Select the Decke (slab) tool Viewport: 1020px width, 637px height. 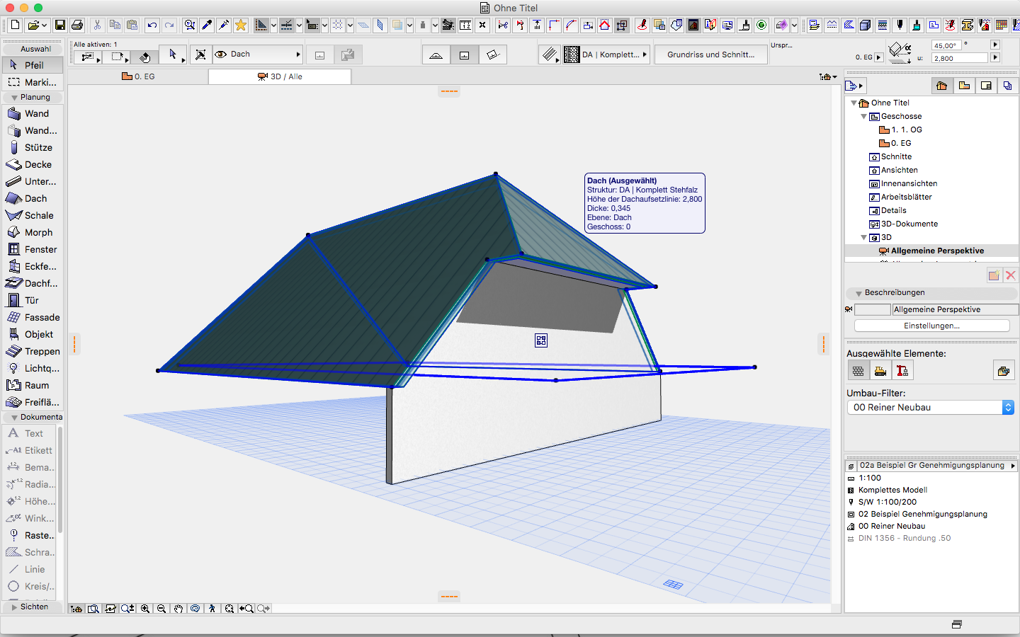tap(33, 164)
